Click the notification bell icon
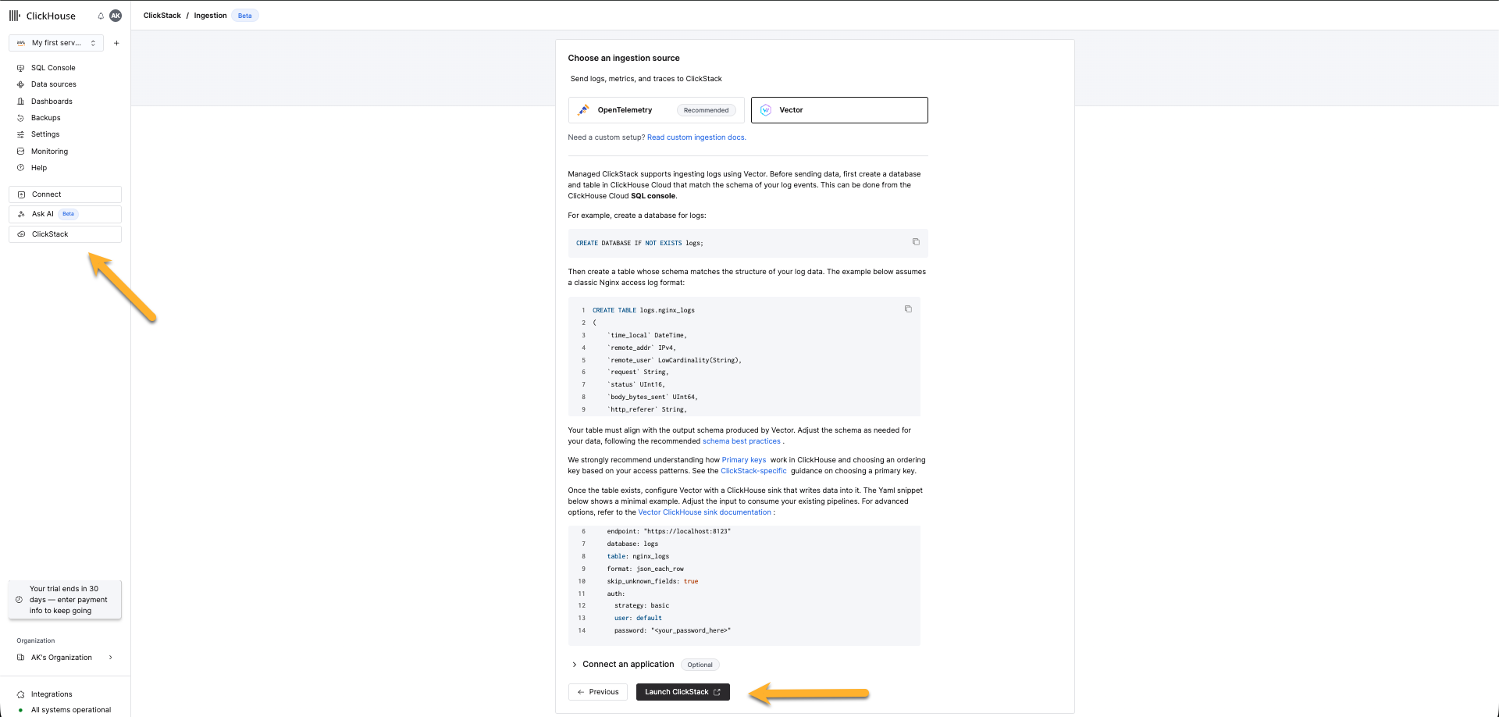 click(100, 15)
